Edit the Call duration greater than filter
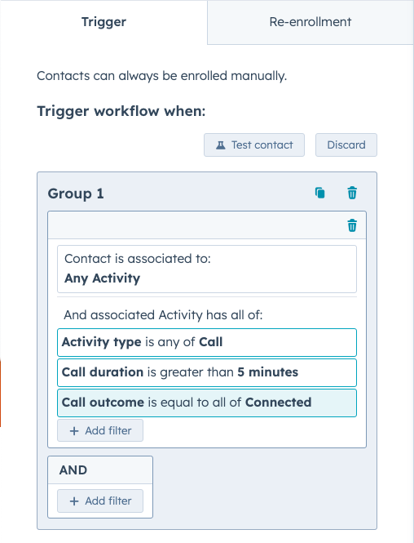The height and width of the screenshot is (543, 414). pos(207,372)
